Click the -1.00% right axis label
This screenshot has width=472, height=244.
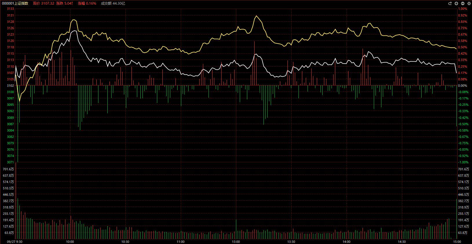463,162
